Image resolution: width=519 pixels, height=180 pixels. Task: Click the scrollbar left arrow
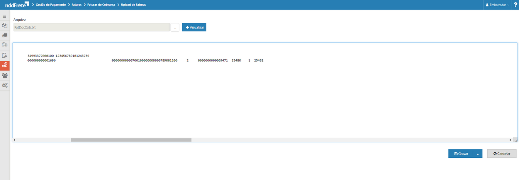point(14,140)
